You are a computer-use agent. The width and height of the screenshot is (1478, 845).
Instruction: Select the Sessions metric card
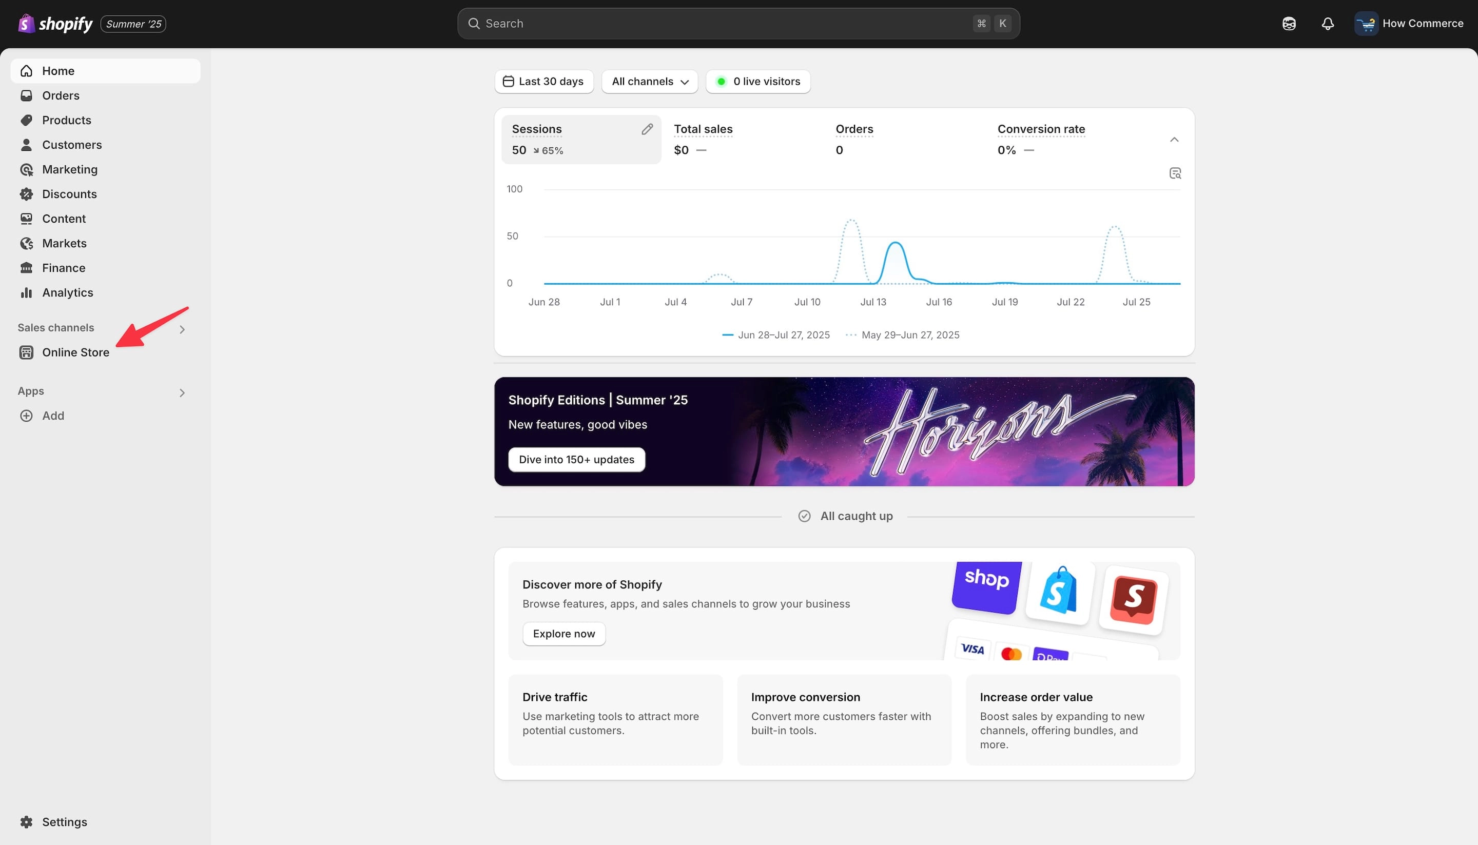coord(581,140)
